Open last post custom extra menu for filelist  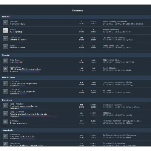[117, 83]
